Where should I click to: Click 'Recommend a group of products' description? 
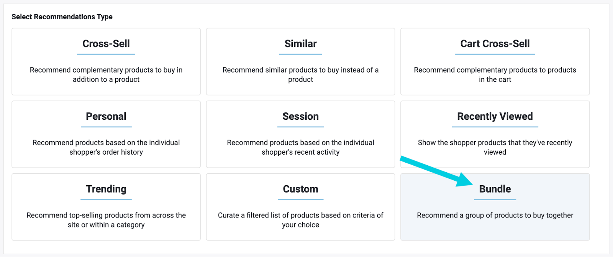pyautogui.click(x=495, y=216)
